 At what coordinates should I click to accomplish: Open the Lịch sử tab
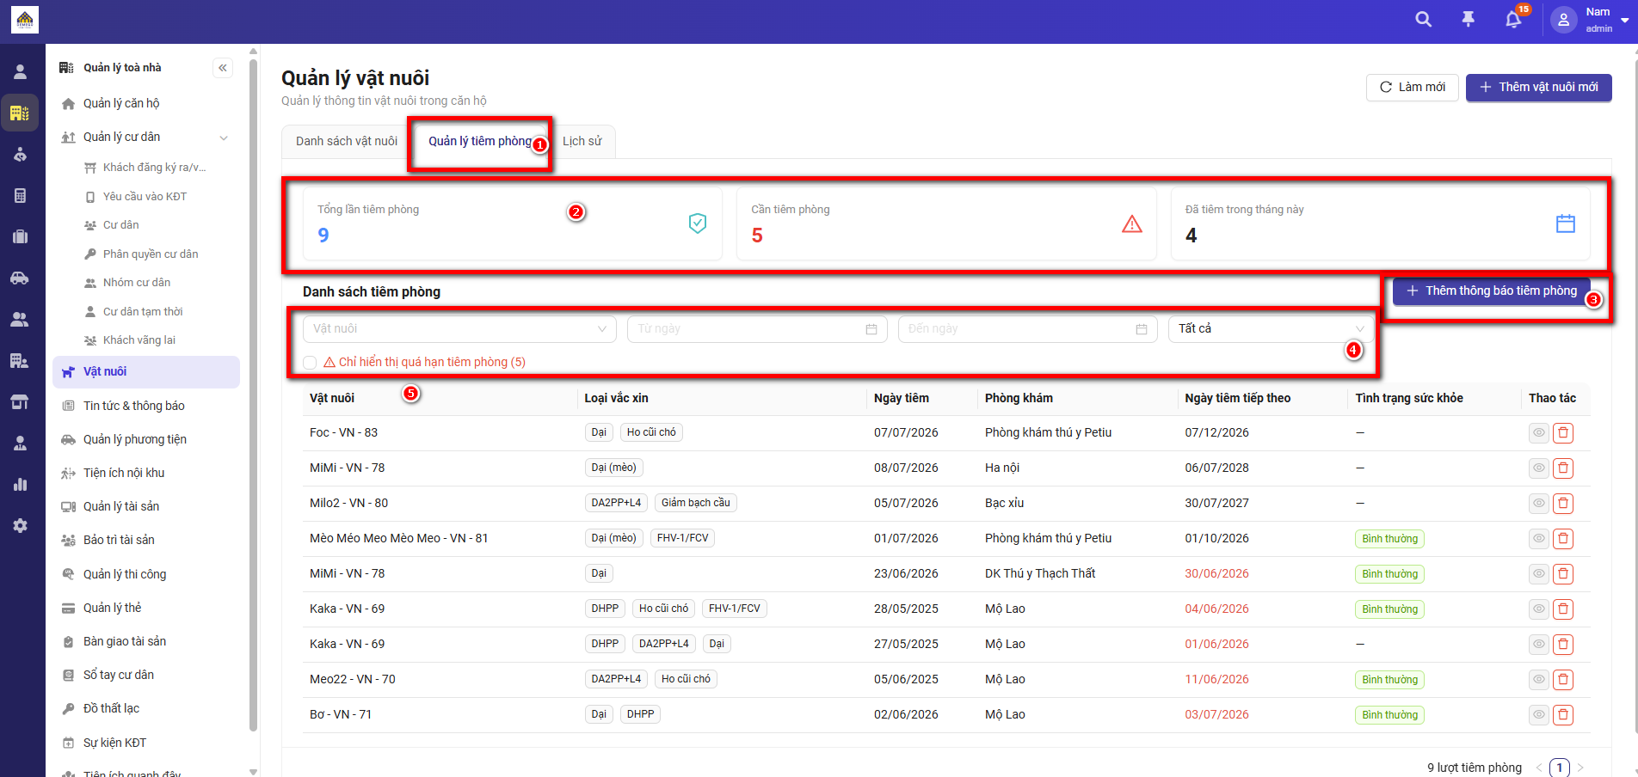click(582, 141)
